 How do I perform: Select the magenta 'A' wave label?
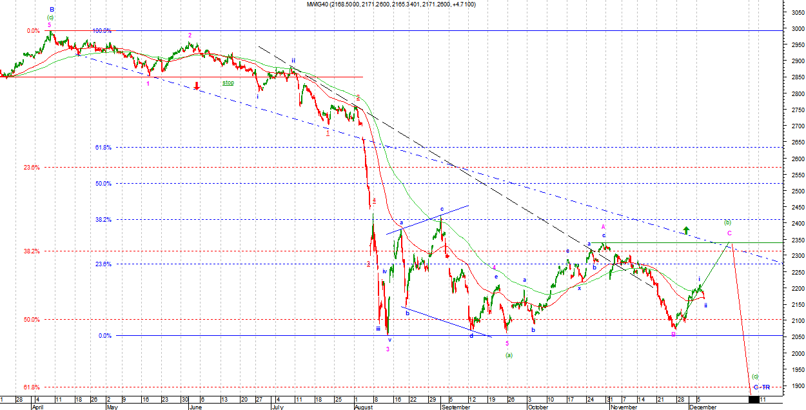604,227
